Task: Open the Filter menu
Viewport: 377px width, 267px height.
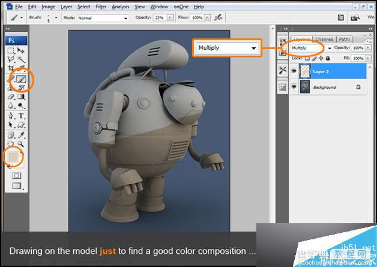Action: pyautogui.click(x=101, y=7)
